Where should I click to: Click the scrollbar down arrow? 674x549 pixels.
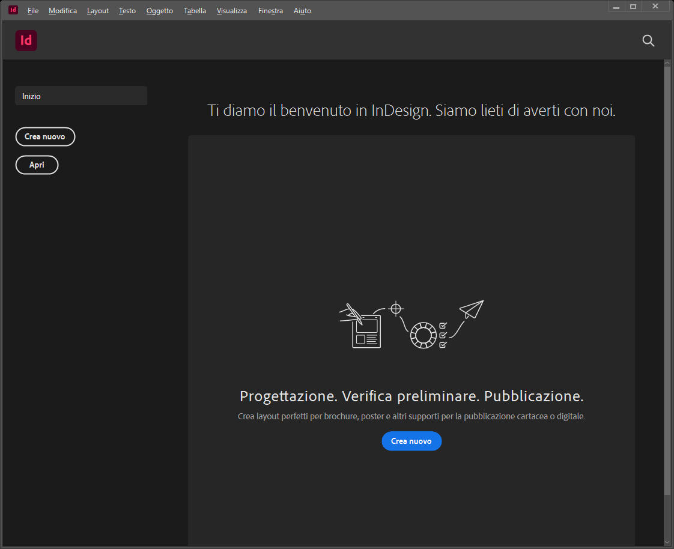667,542
